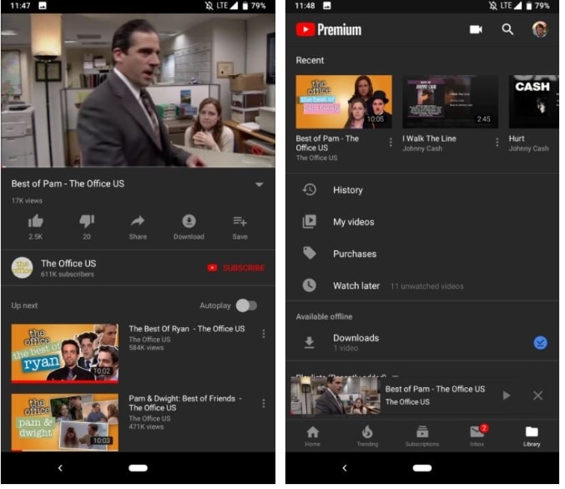Switch to the Trending tab
The image size is (565, 489).
tap(367, 436)
